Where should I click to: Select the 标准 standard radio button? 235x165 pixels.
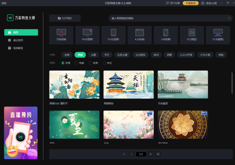pos(90,63)
